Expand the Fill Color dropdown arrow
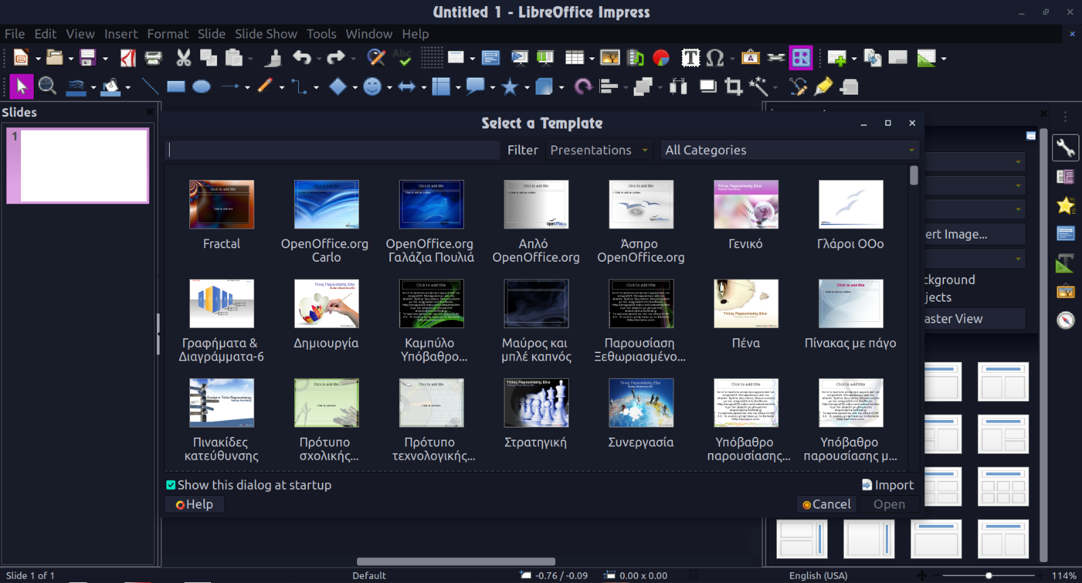The width and height of the screenshot is (1082, 583). (128, 87)
